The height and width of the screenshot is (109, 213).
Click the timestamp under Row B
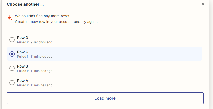point(35,71)
